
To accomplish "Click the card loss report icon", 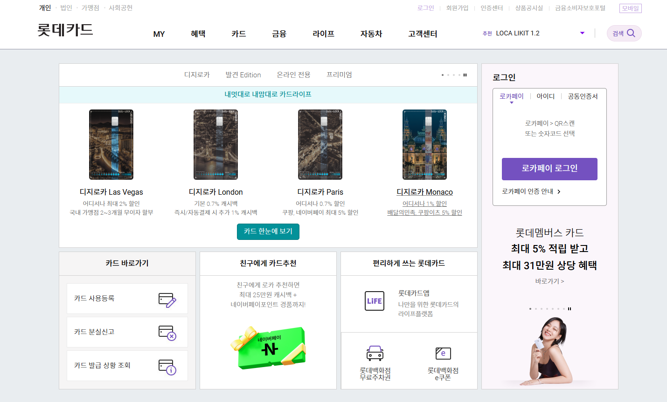I will pos(167,333).
